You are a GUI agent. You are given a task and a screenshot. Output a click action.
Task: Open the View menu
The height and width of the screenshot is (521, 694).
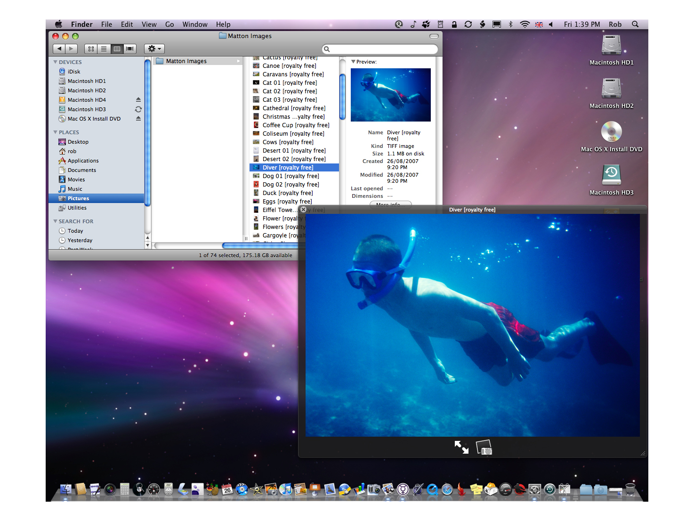(149, 24)
